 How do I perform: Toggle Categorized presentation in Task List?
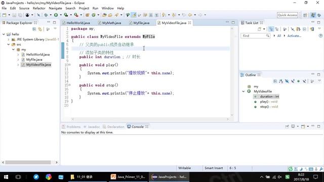[x=271, y=29]
